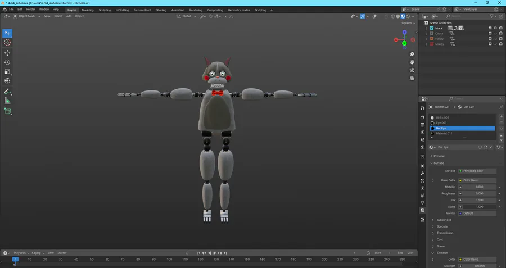
Task: Expand the Mock collection tree
Action: (x=426, y=29)
